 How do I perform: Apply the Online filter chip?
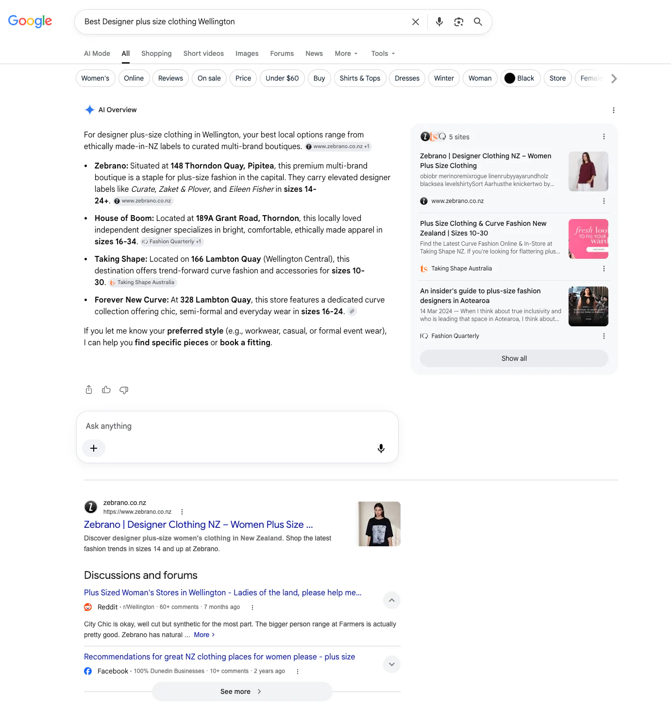134,78
